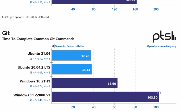Click the SE +/- 0.74, N = 3 text
Image resolution: width=184 pixels, height=111 pixels.
pos(40,87)
